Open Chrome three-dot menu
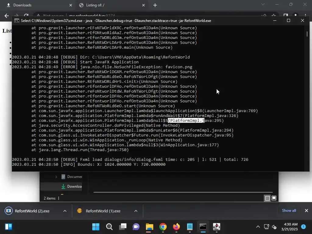 pyautogui.click(x=305, y=15)
